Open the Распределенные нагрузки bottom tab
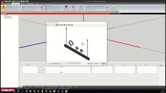 pos(52,87)
